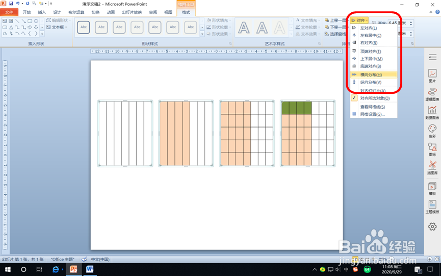Collapse sidebar with the indent lines icon
441x276 pixels.
pyautogui.click(x=432, y=57)
